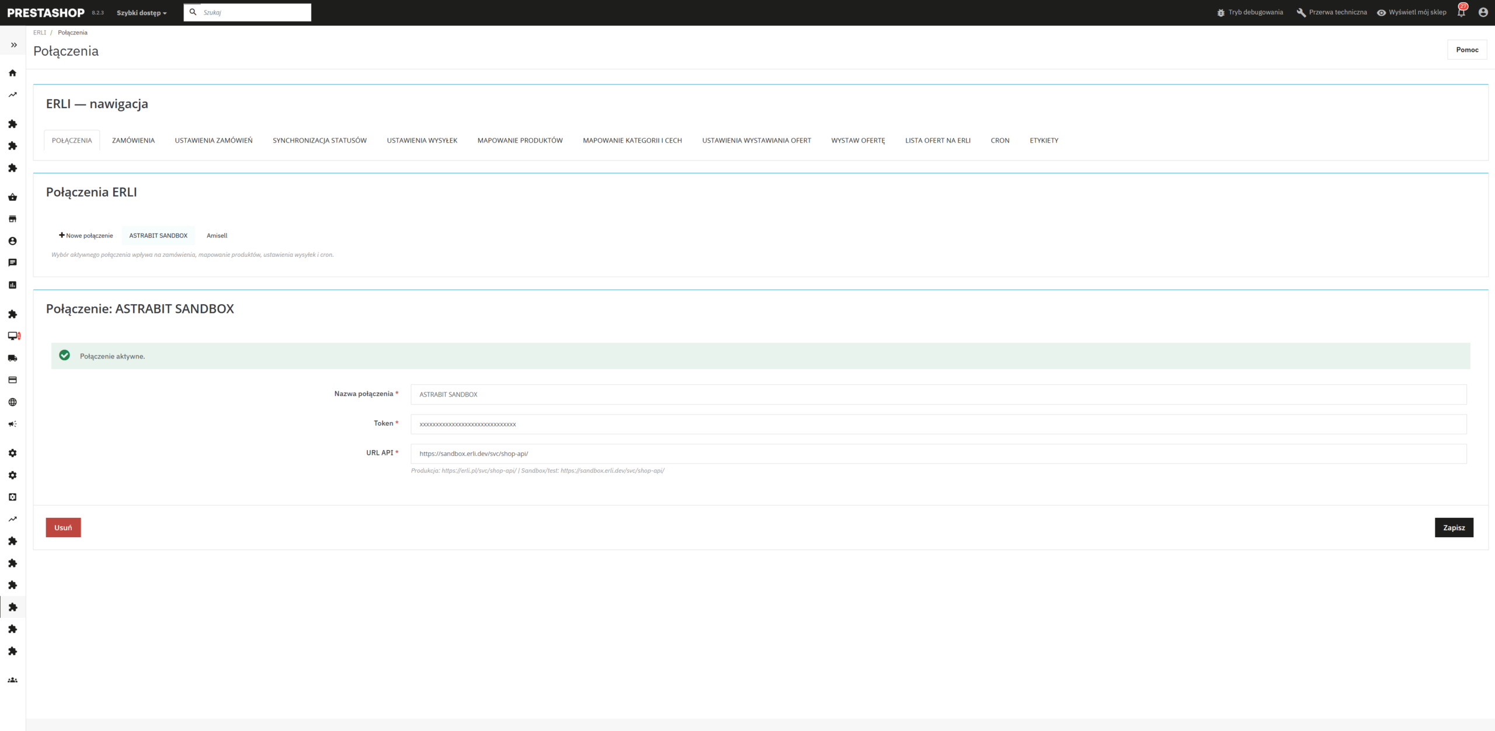Open the Wystaw ofertę tab
This screenshot has height=731, width=1495.
(x=858, y=140)
